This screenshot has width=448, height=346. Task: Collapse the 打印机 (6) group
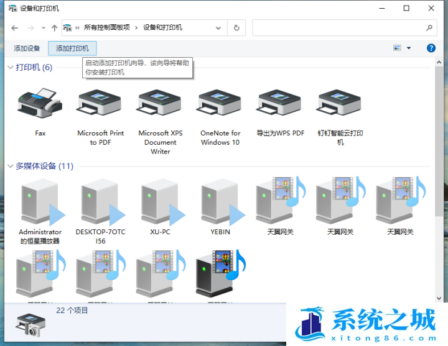11,68
